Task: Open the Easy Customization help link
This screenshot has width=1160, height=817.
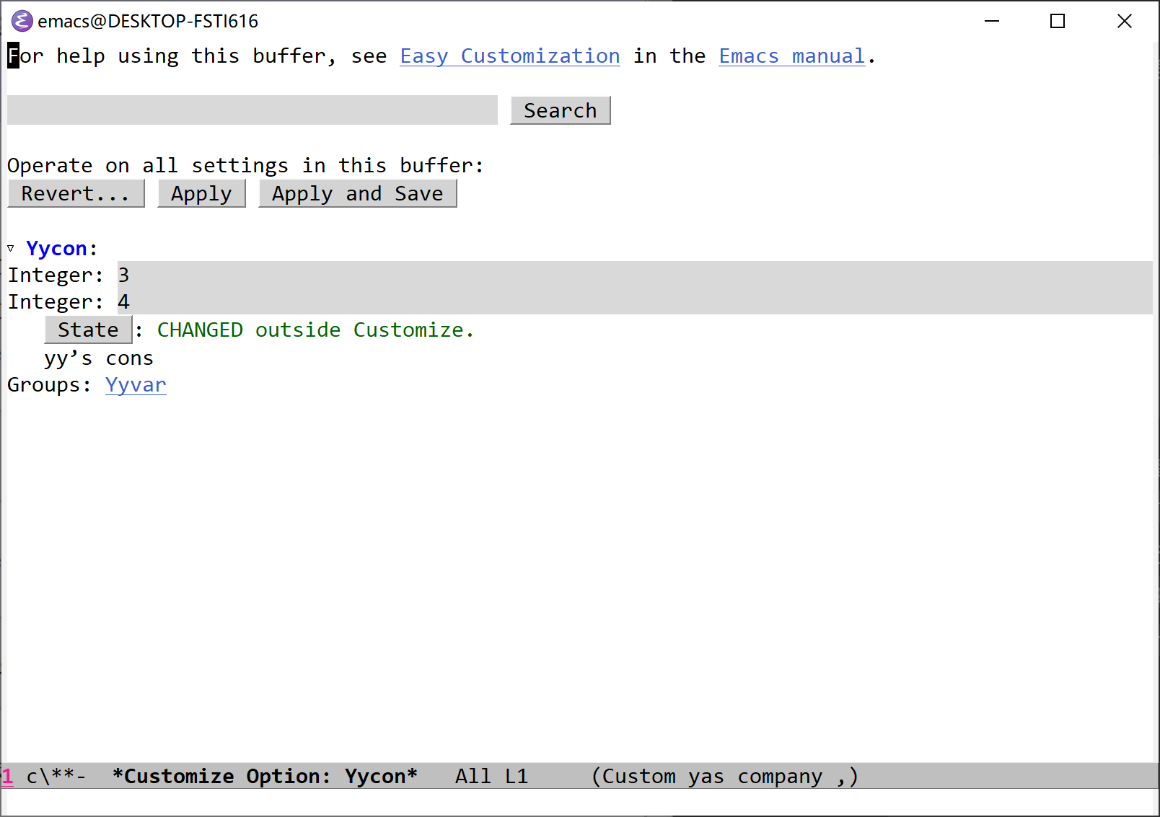Action: tap(509, 56)
